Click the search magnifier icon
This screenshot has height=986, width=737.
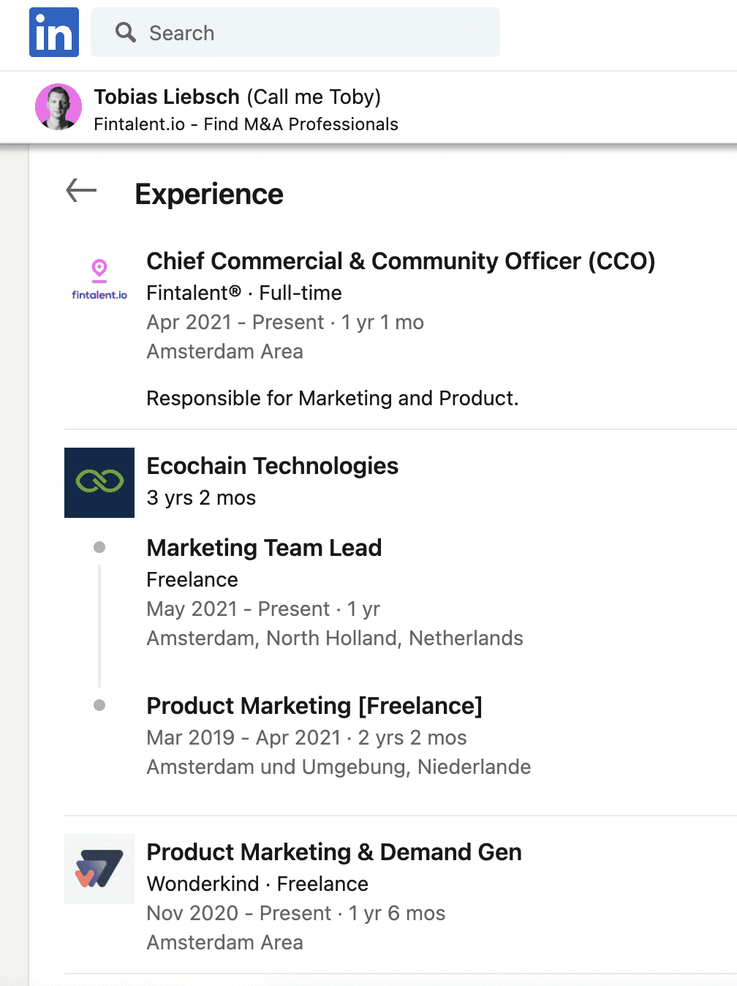click(x=126, y=32)
